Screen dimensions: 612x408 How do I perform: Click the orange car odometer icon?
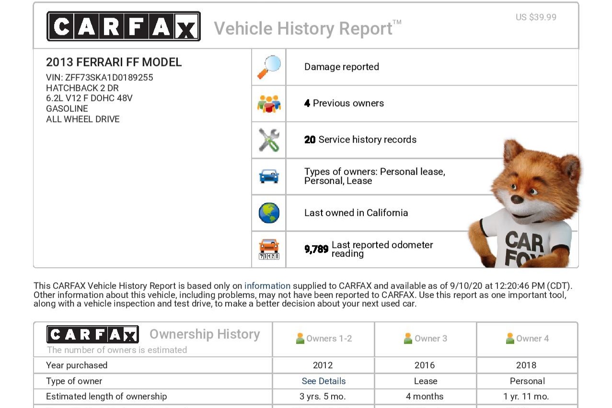pyautogui.click(x=269, y=249)
